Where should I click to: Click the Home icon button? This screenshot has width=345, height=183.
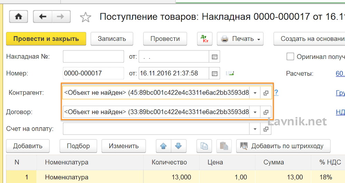coord(18,17)
